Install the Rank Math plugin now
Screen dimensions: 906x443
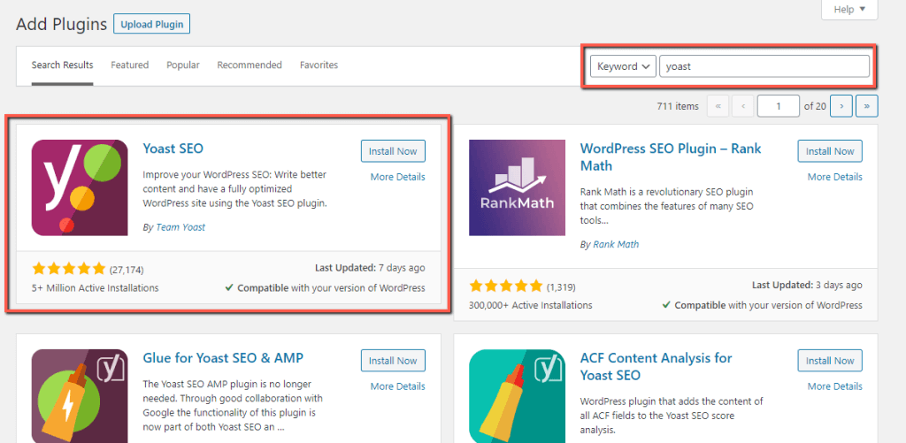click(x=830, y=151)
